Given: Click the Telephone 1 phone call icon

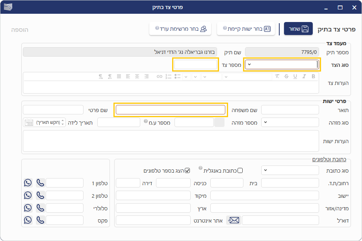Looking at the screenshot, I should (x=40, y=183).
